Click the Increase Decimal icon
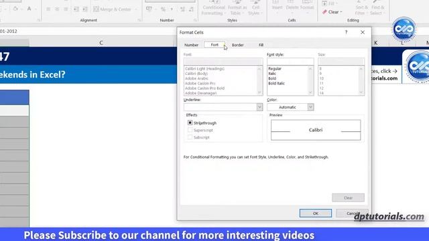The width and height of the screenshot is (429, 241). point(182,9)
